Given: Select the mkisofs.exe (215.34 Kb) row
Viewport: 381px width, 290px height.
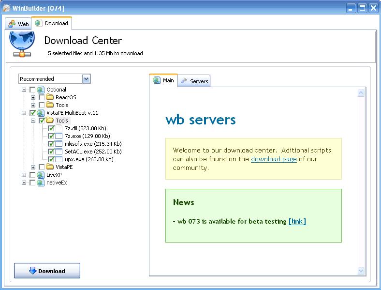Looking at the screenshot, I should coord(93,144).
